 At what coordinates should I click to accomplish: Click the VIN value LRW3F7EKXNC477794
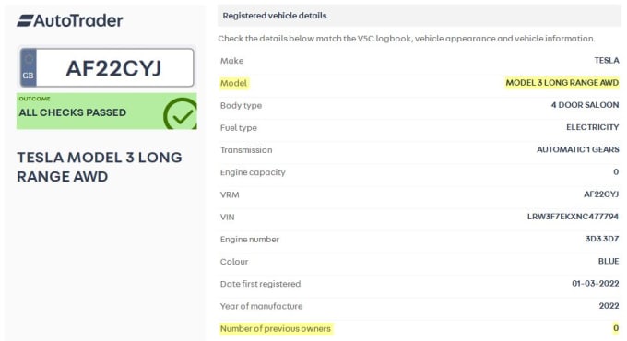tap(573, 217)
